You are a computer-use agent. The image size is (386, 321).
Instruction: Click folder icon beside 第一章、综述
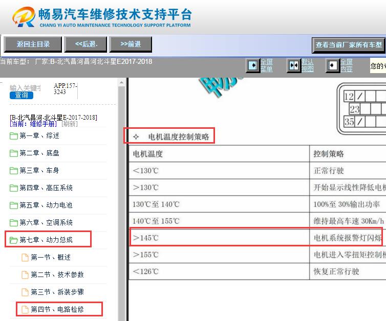(13, 136)
